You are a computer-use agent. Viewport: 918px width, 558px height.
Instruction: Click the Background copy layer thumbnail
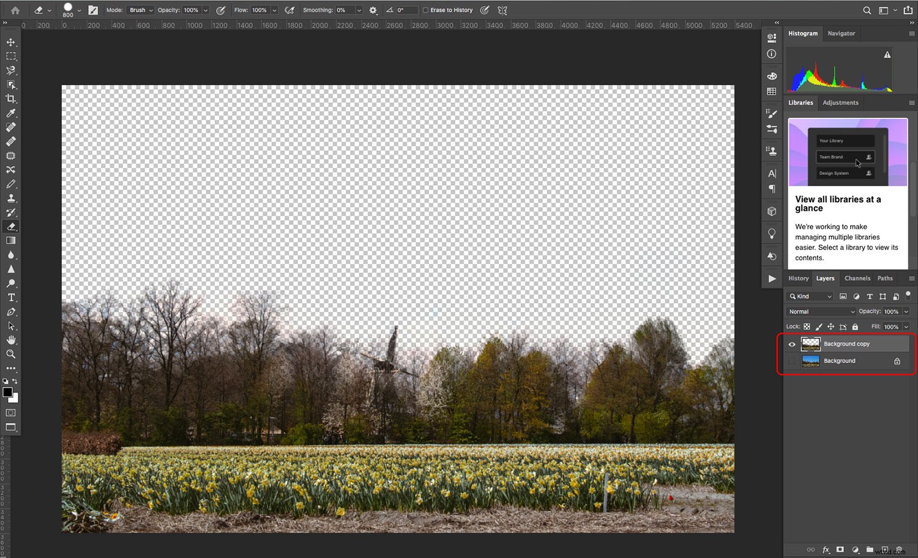[810, 343]
